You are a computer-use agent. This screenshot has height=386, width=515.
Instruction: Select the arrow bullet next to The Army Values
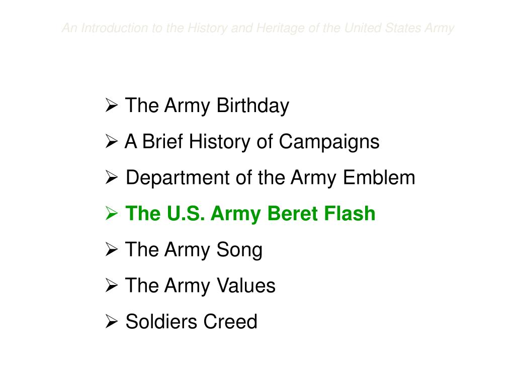[112, 285]
